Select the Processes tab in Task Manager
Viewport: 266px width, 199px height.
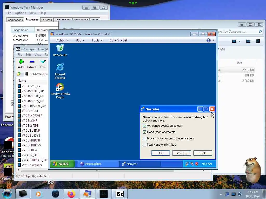tap(32, 19)
